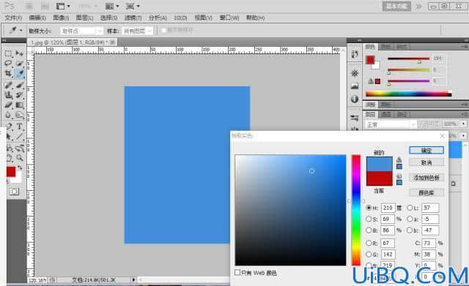Viewport: 469px width, 286px height.
Task: Select the Gradient tool
Action: [x=20, y=105]
